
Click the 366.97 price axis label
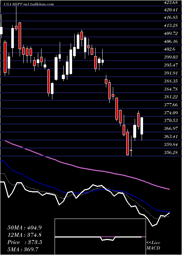pos(171,129)
